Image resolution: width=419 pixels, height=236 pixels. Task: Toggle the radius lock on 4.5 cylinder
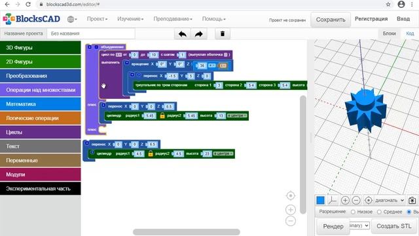click(x=151, y=153)
